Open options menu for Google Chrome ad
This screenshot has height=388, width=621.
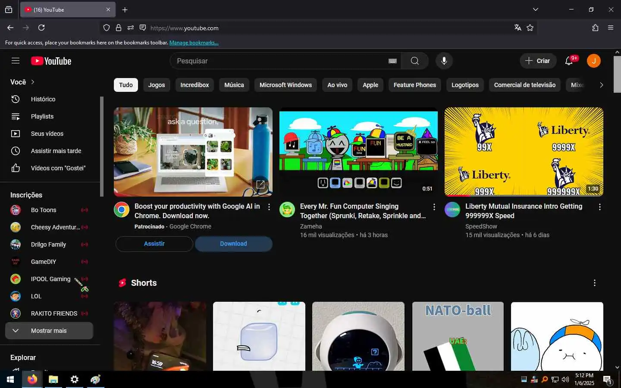tap(269, 207)
